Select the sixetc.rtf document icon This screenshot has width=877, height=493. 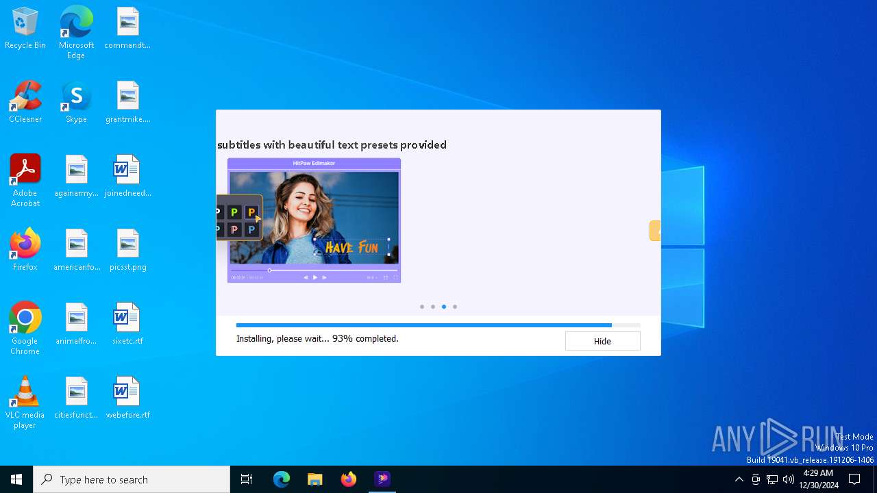pyautogui.click(x=127, y=325)
